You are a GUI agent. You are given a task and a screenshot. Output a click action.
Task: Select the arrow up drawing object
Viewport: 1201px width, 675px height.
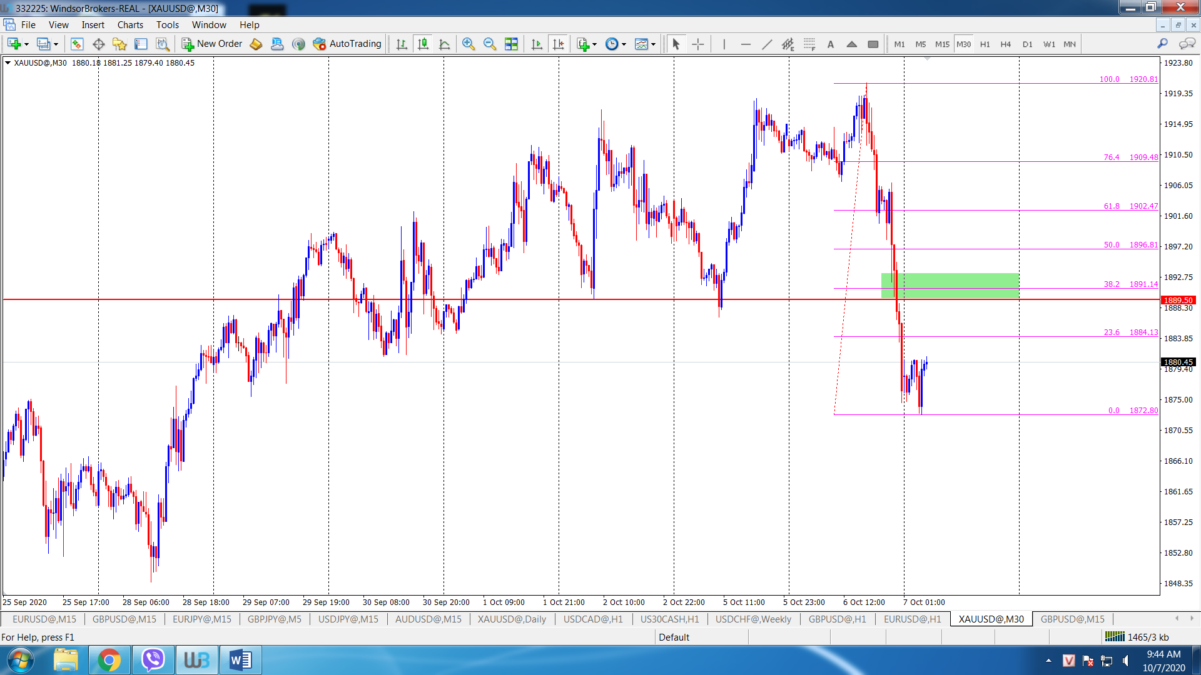pos(852,44)
